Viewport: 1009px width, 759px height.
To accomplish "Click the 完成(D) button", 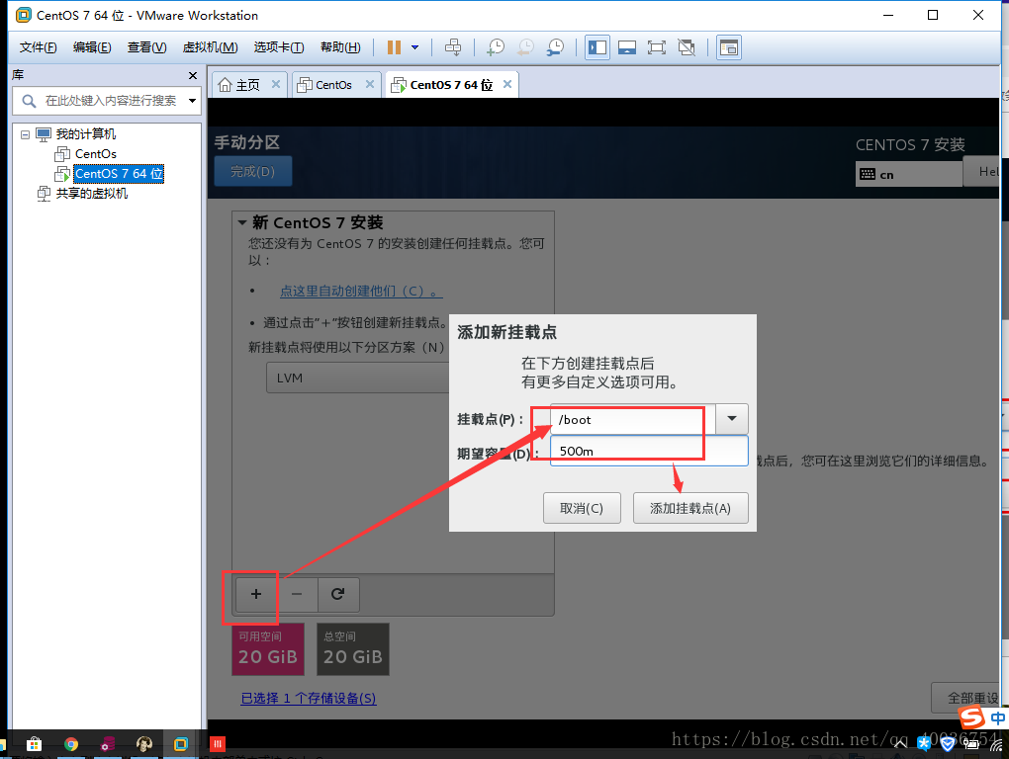I will click(253, 171).
